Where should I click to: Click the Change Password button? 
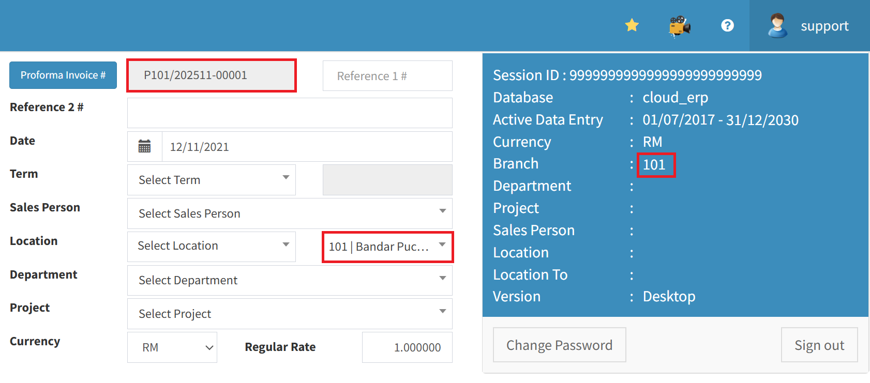pos(559,345)
